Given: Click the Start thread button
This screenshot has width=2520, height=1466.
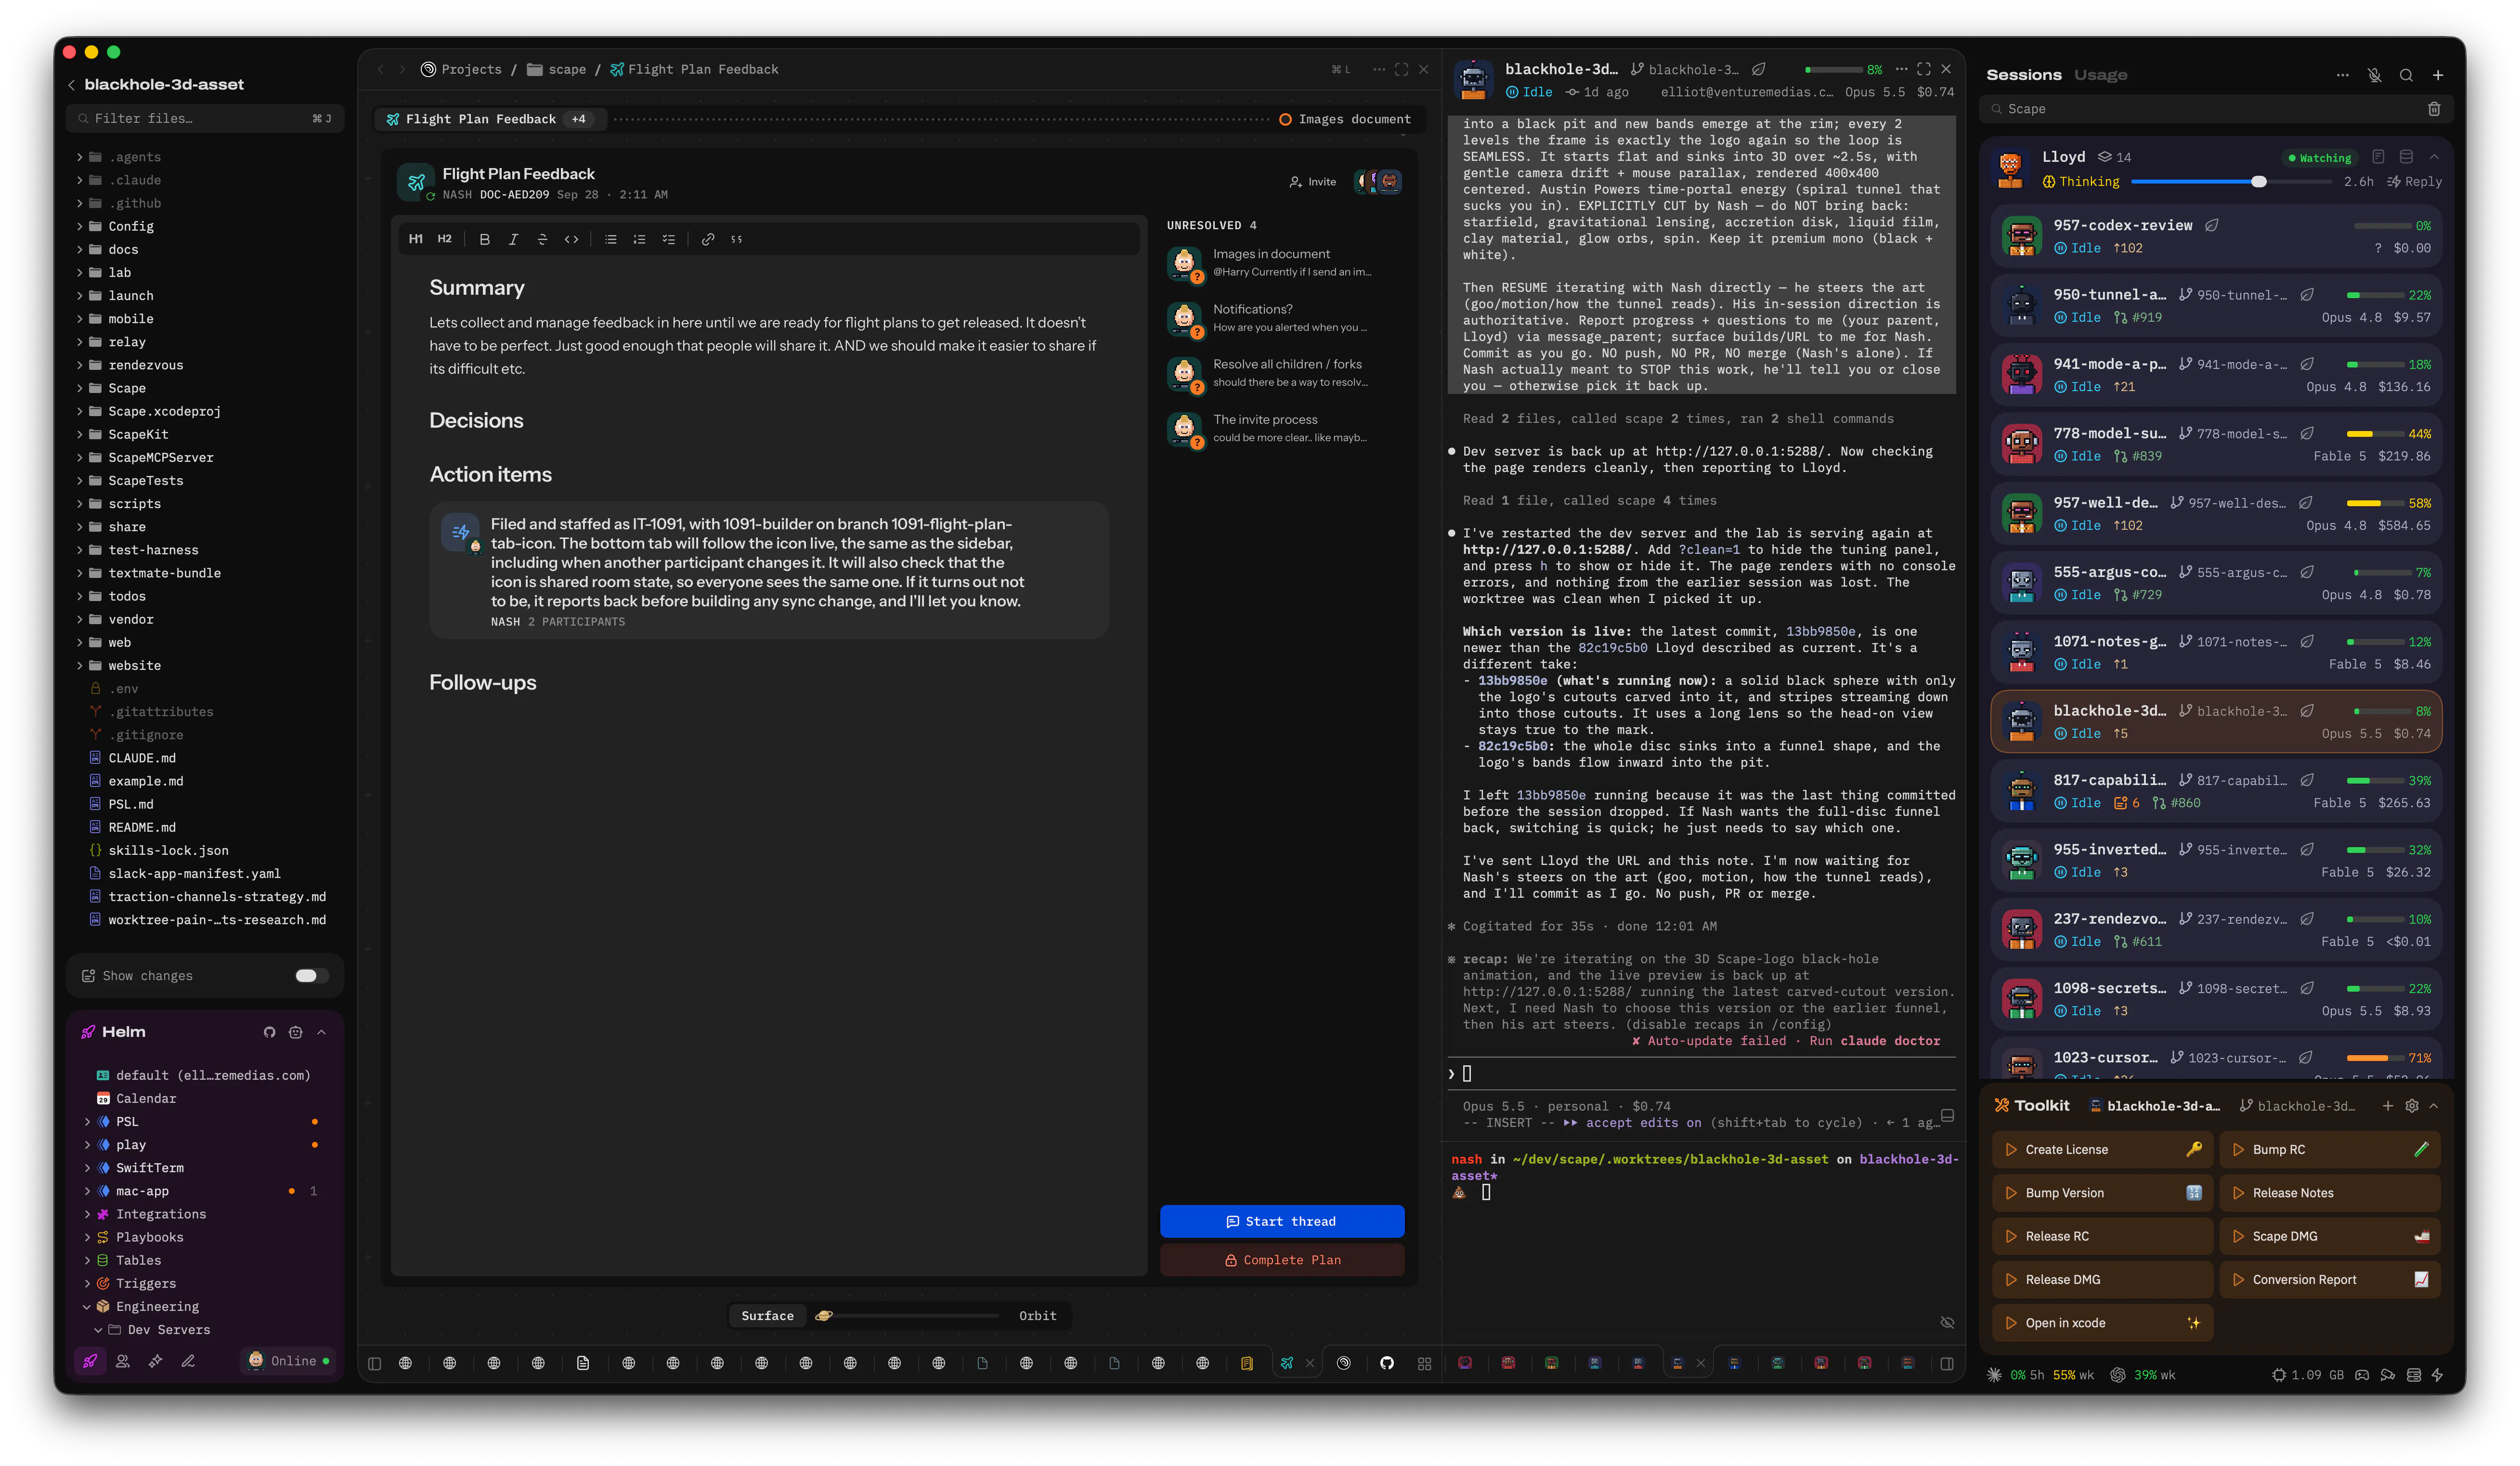Looking at the screenshot, I should (x=1281, y=1221).
